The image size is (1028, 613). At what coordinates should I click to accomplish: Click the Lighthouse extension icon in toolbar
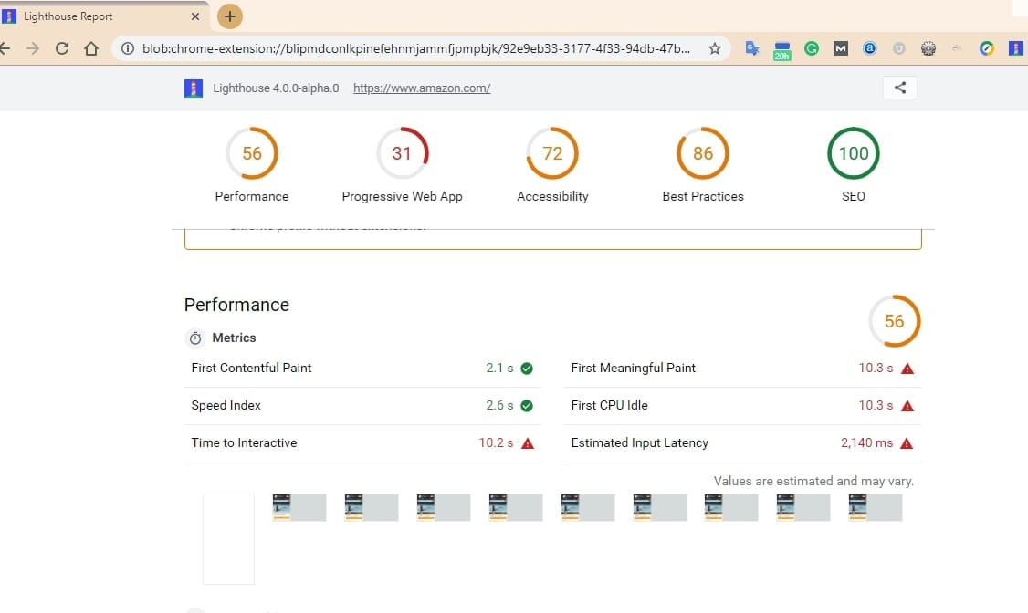tap(1015, 48)
